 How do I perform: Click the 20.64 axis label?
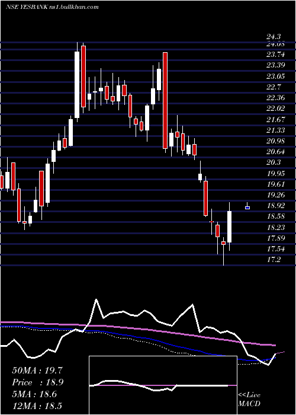pyautogui.click(x=276, y=152)
